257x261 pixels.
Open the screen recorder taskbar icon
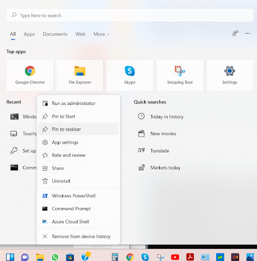pyautogui.click(x=235, y=257)
